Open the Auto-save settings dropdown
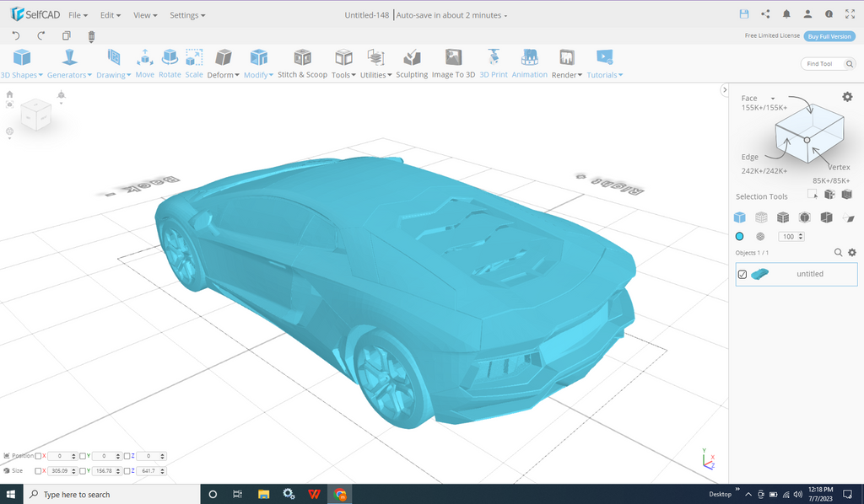Viewport: 864px width, 504px height. point(451,14)
